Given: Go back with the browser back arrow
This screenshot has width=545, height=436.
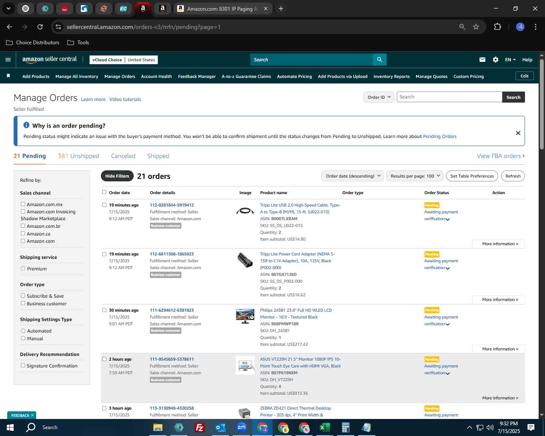Looking at the screenshot, I should 9,27.
